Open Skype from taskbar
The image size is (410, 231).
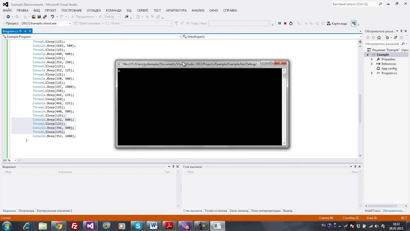click(138, 226)
